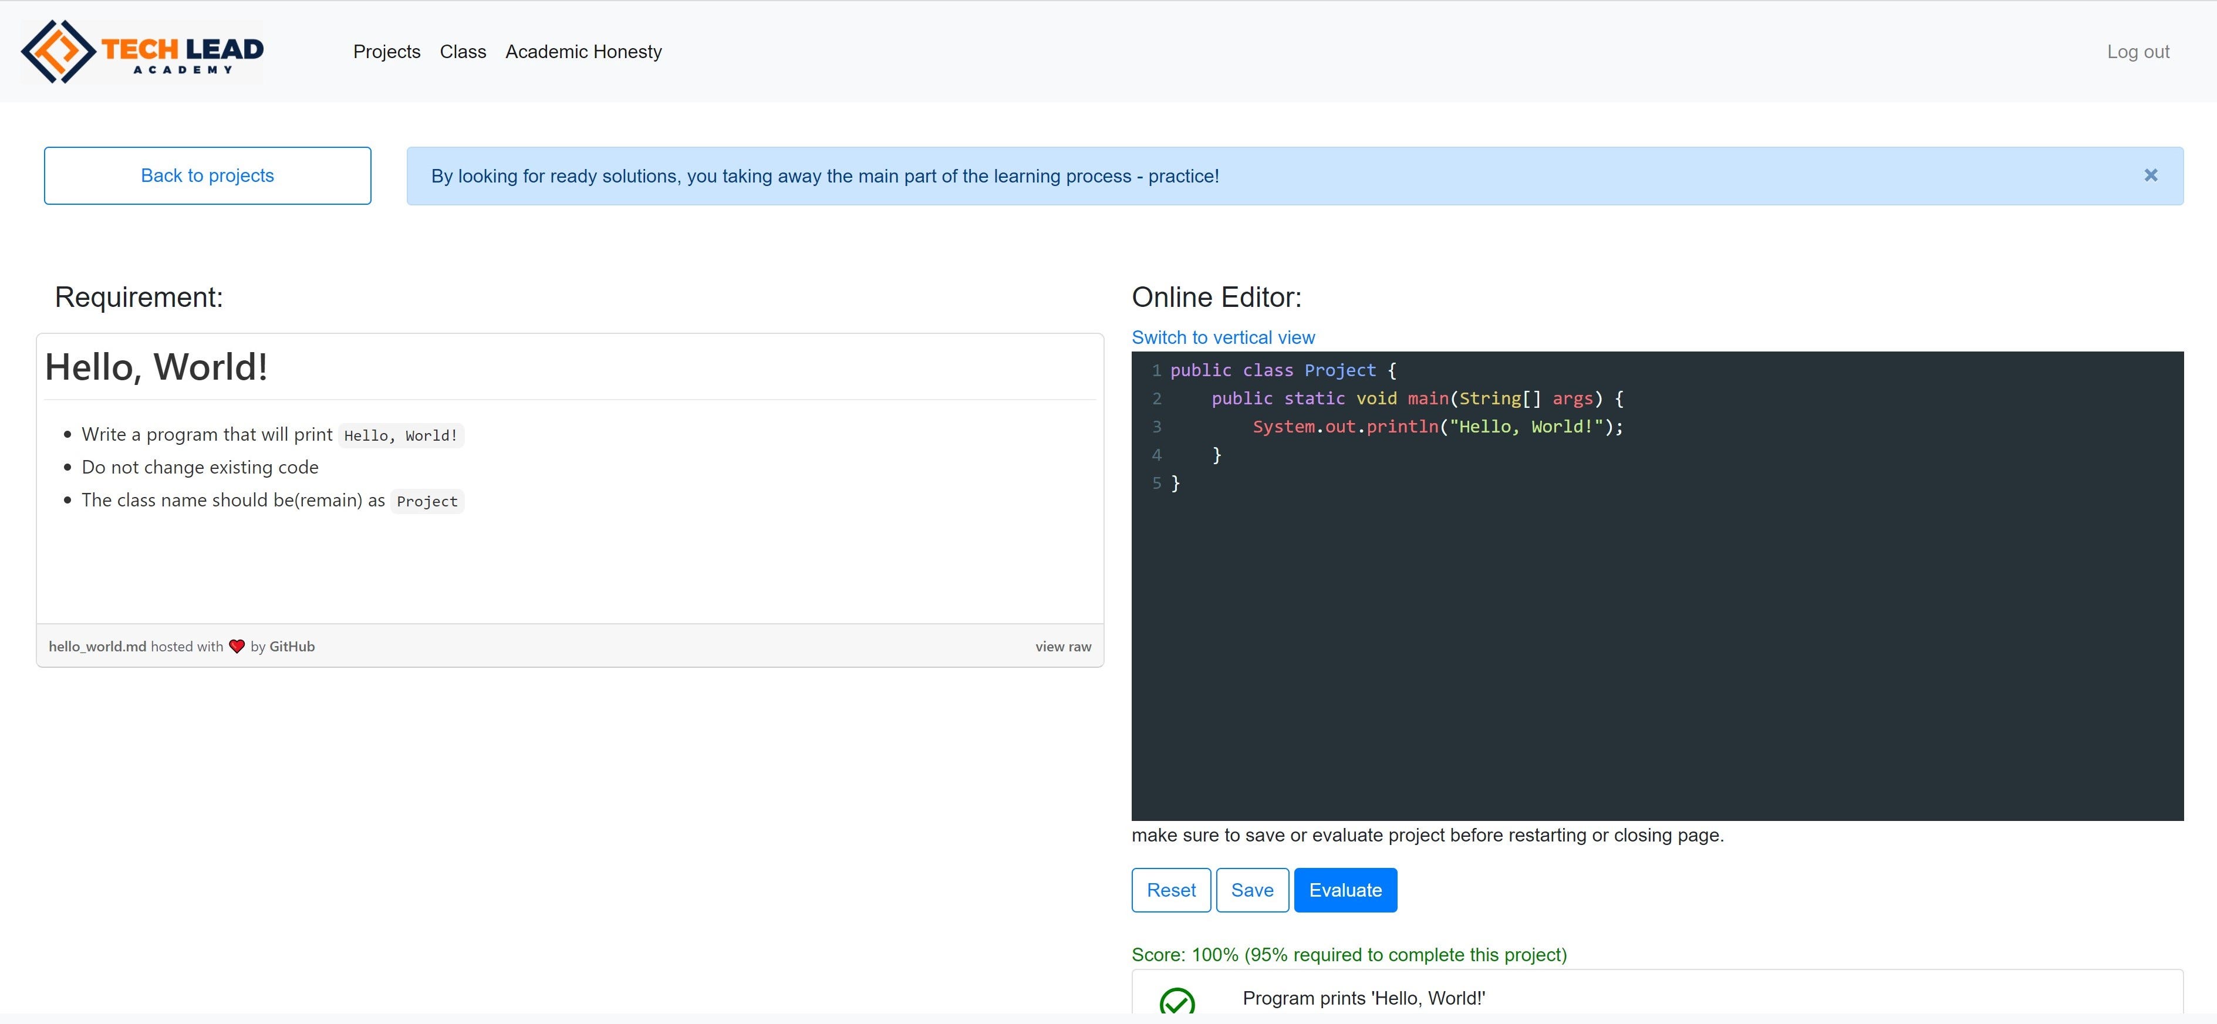Image resolution: width=2217 pixels, height=1024 pixels.
Task: Click the Tech Lead Academy logo
Action: point(143,52)
